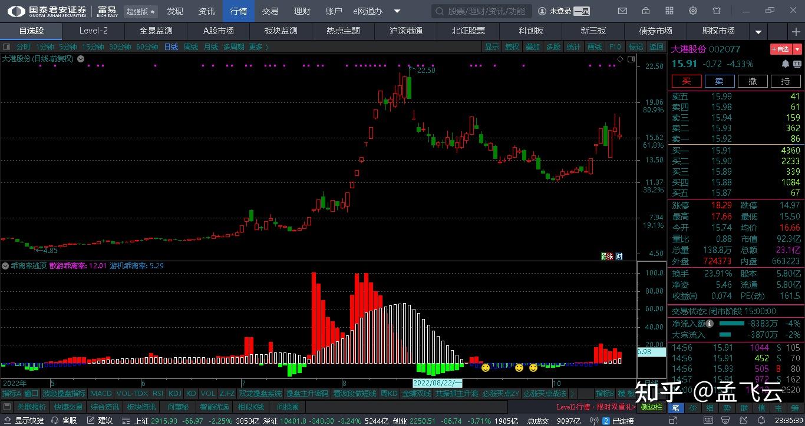Add stock via +自选 button
Screen dimensions: 805x426
780,49
